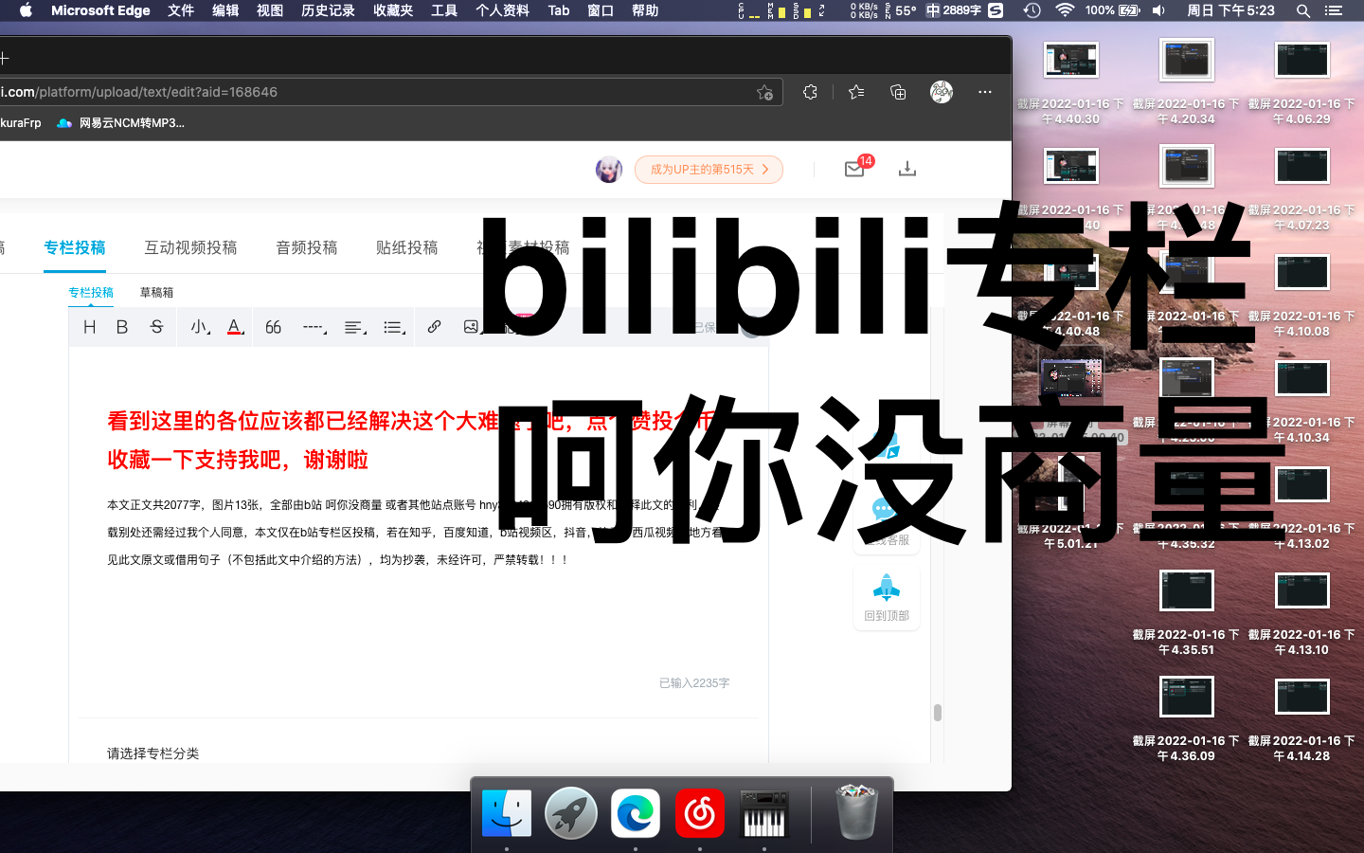This screenshot has width=1364, height=853.
Task: Open Edge settings and more menu
Action: pos(985,92)
